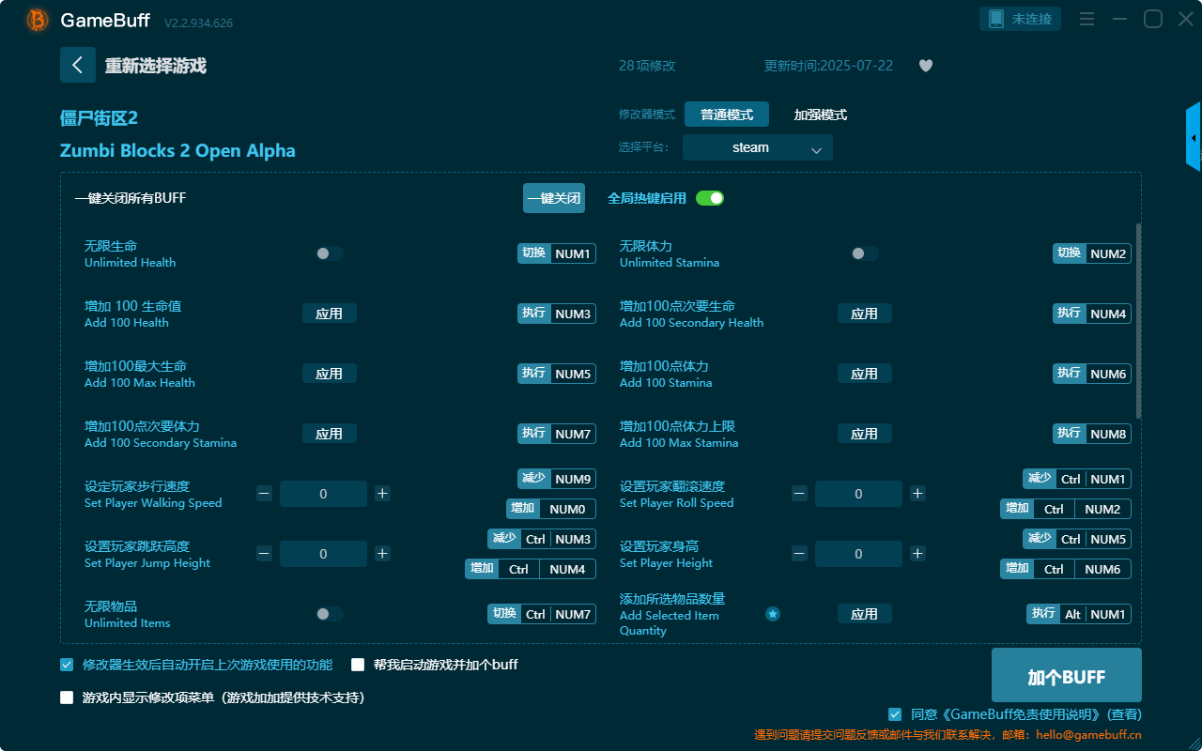The image size is (1202, 751).
Task: Click the hello@gamebuff.cn support notice text
Action: (948, 735)
